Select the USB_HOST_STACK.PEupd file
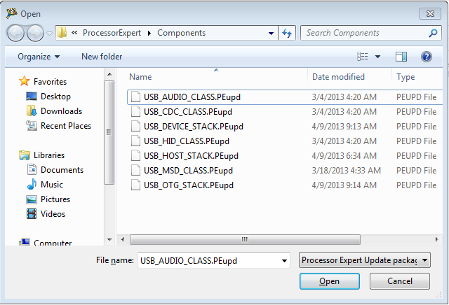The height and width of the screenshot is (305, 449). (191, 156)
